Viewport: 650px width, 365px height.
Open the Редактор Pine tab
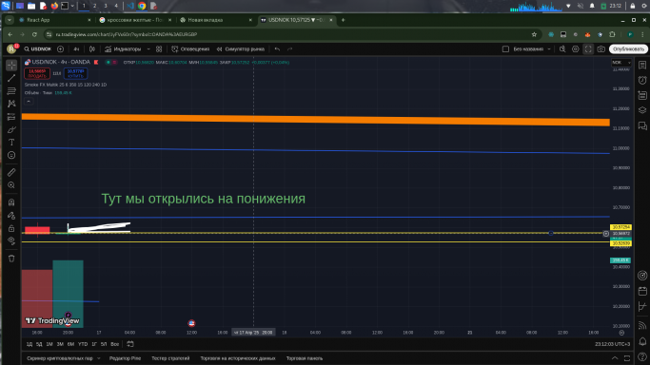[125, 358]
